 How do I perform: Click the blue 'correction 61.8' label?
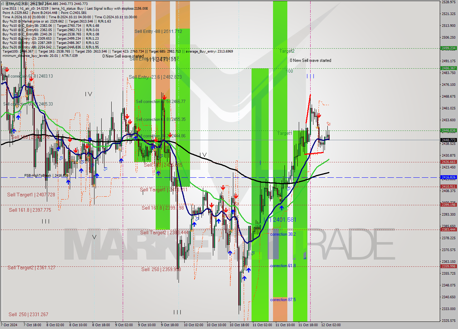(283, 266)
